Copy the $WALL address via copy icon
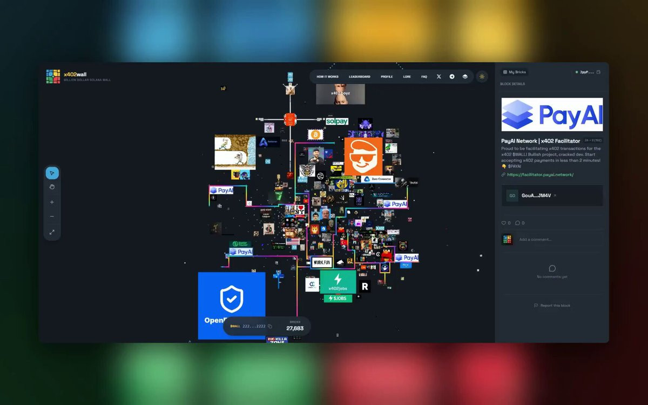Viewport: 648px width, 405px height. click(x=270, y=326)
